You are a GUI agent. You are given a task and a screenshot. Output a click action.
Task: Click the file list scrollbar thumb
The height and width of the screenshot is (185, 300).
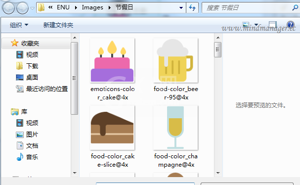pyautogui.click(x=218, y=49)
